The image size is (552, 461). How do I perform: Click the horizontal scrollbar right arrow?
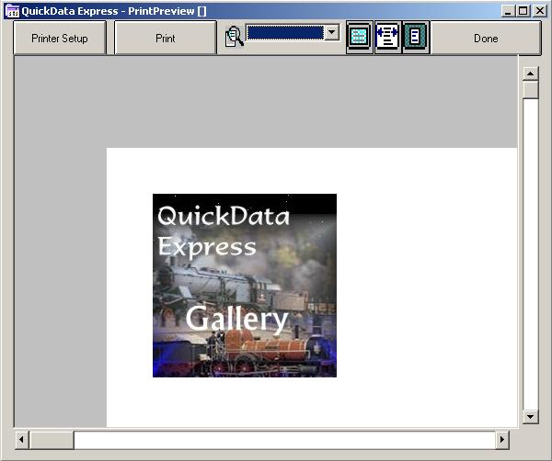[x=501, y=440]
